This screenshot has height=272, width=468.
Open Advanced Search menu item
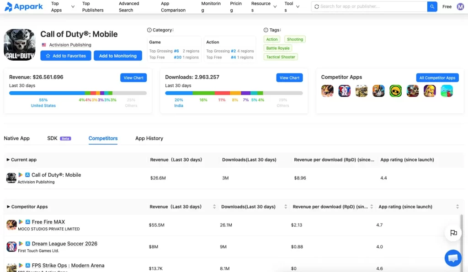129,6
